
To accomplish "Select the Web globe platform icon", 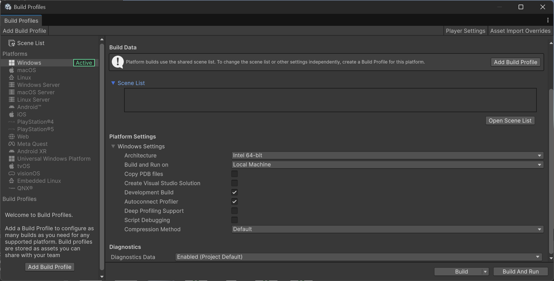I will click(x=12, y=137).
